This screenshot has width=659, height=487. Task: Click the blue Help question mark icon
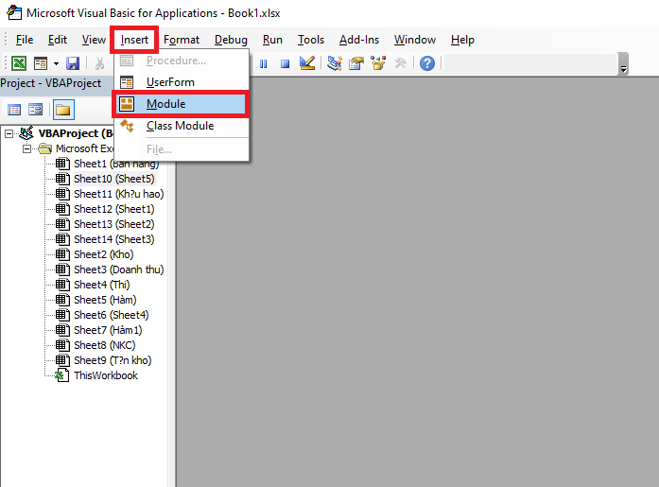tap(427, 63)
